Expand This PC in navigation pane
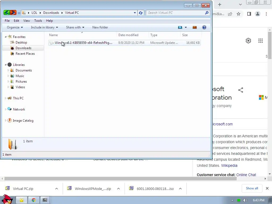Screen dimensions: 272x204 tap(6, 98)
